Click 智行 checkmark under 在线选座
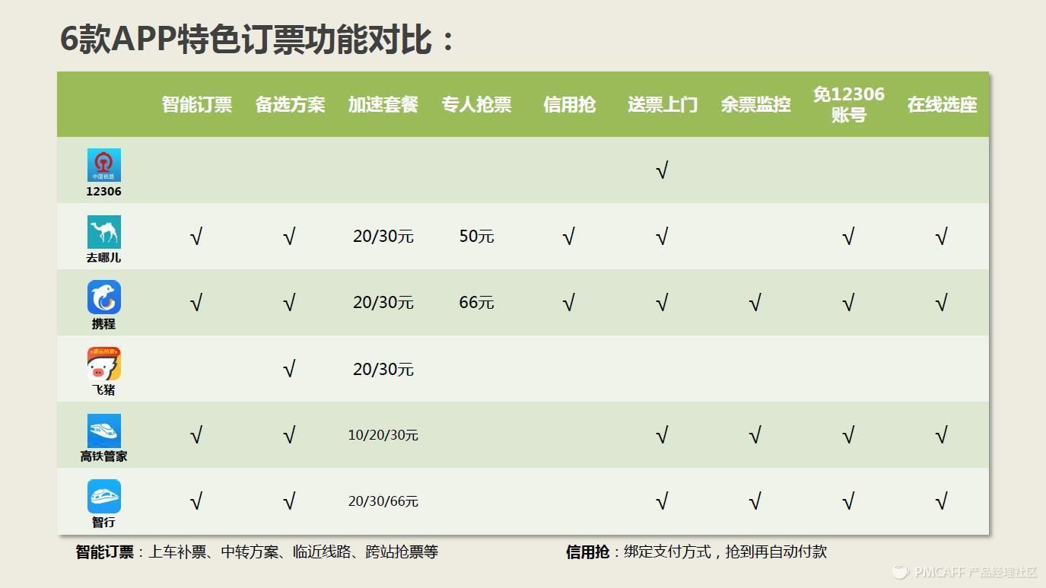This screenshot has width=1046, height=588. click(942, 501)
